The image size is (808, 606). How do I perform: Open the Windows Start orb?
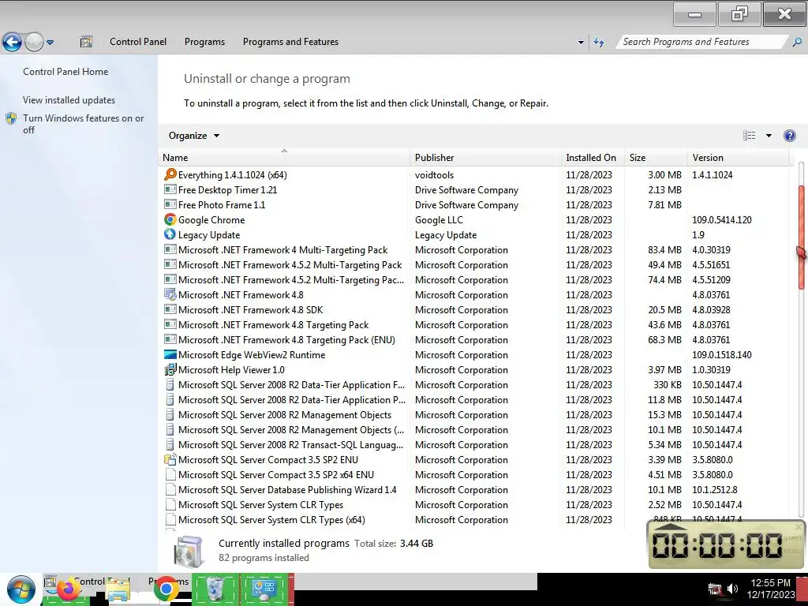[21, 589]
